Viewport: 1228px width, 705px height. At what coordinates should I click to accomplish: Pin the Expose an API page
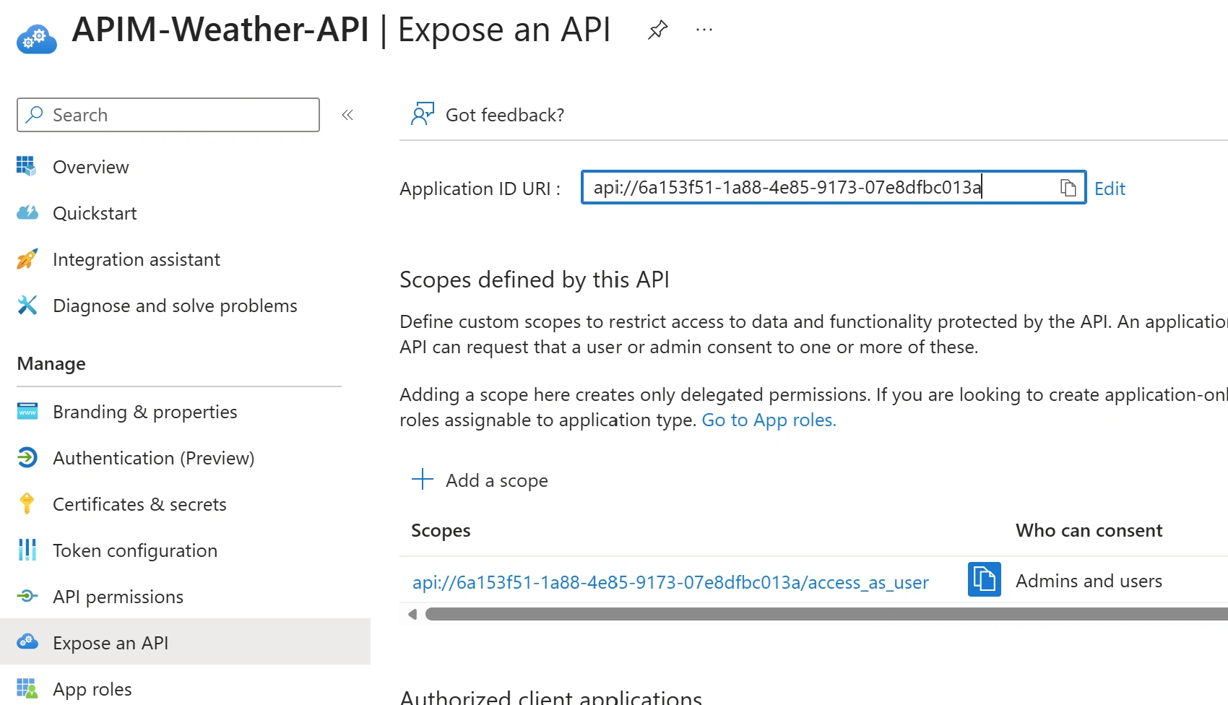tap(657, 30)
